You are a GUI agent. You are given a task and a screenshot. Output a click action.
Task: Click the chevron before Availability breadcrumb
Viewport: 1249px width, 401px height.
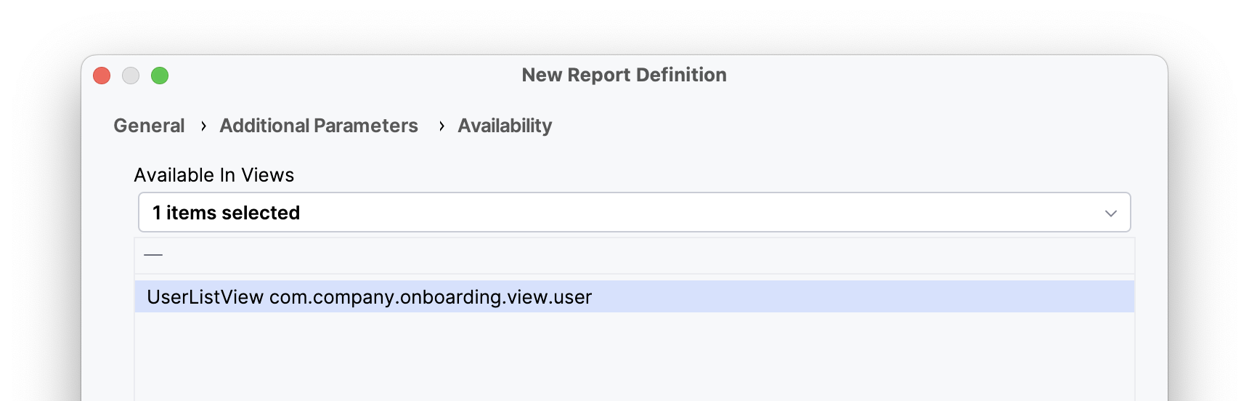(442, 126)
